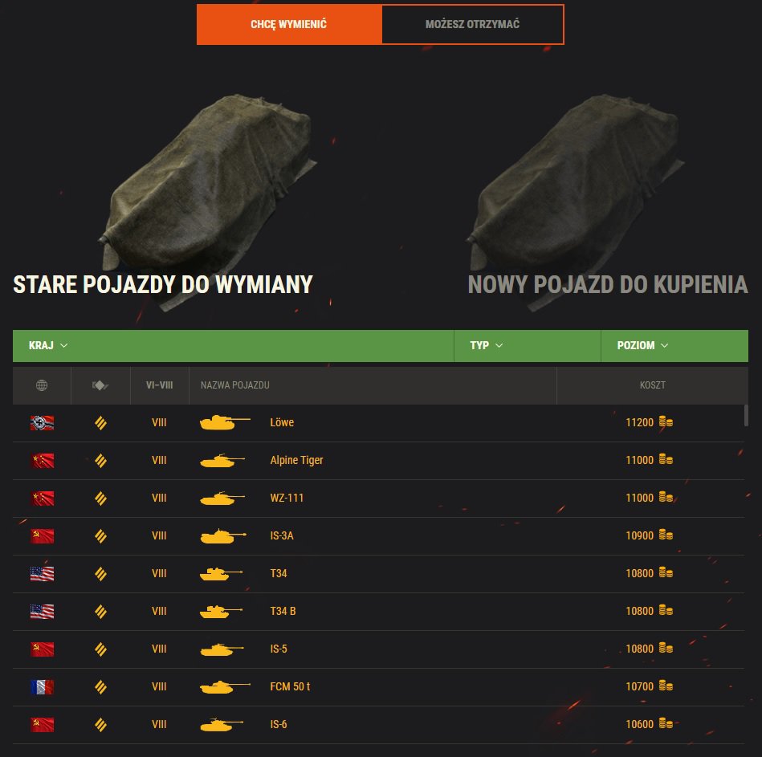Click the French flag icon for FCM 50 t
This screenshot has height=757, width=762.
coord(43,686)
